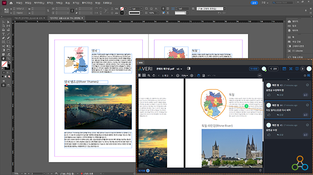This screenshot has width=313, height=175.
Task: Click the single-page view icon in VERI toolbar
Action: click(139, 75)
